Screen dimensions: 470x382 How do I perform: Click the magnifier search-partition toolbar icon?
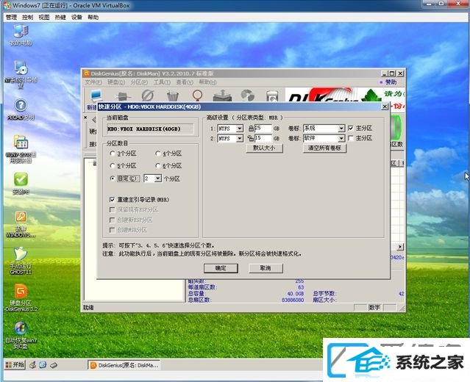pyautogui.click(x=197, y=95)
